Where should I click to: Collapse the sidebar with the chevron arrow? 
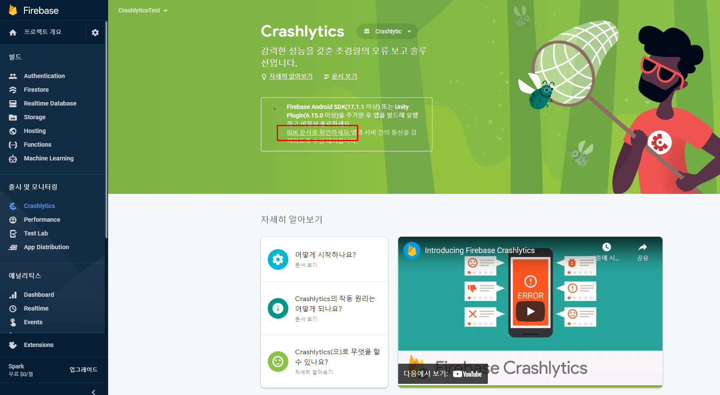pos(94,392)
